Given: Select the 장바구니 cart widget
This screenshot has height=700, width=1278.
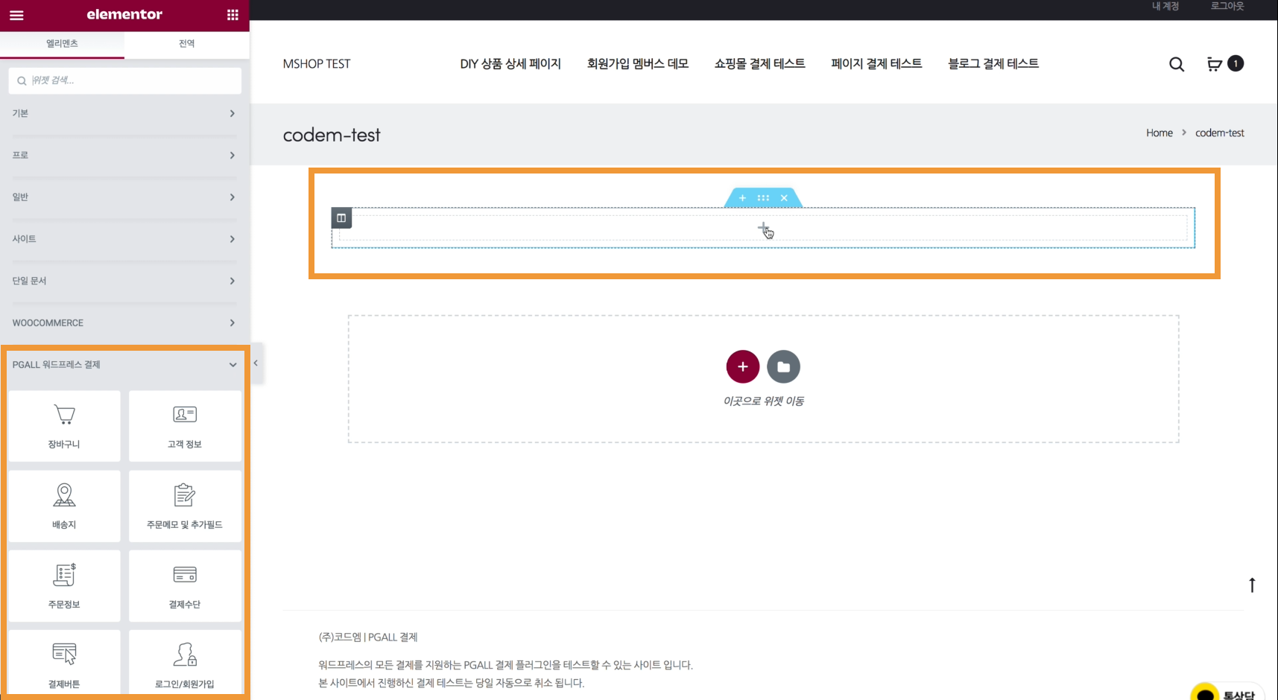Looking at the screenshot, I should [64, 426].
